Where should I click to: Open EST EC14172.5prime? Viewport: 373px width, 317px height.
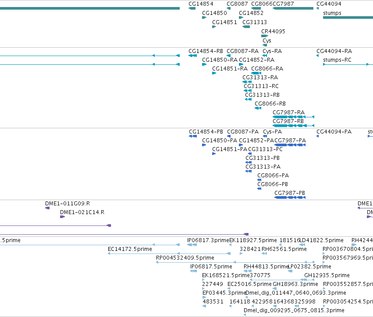pos(130,249)
